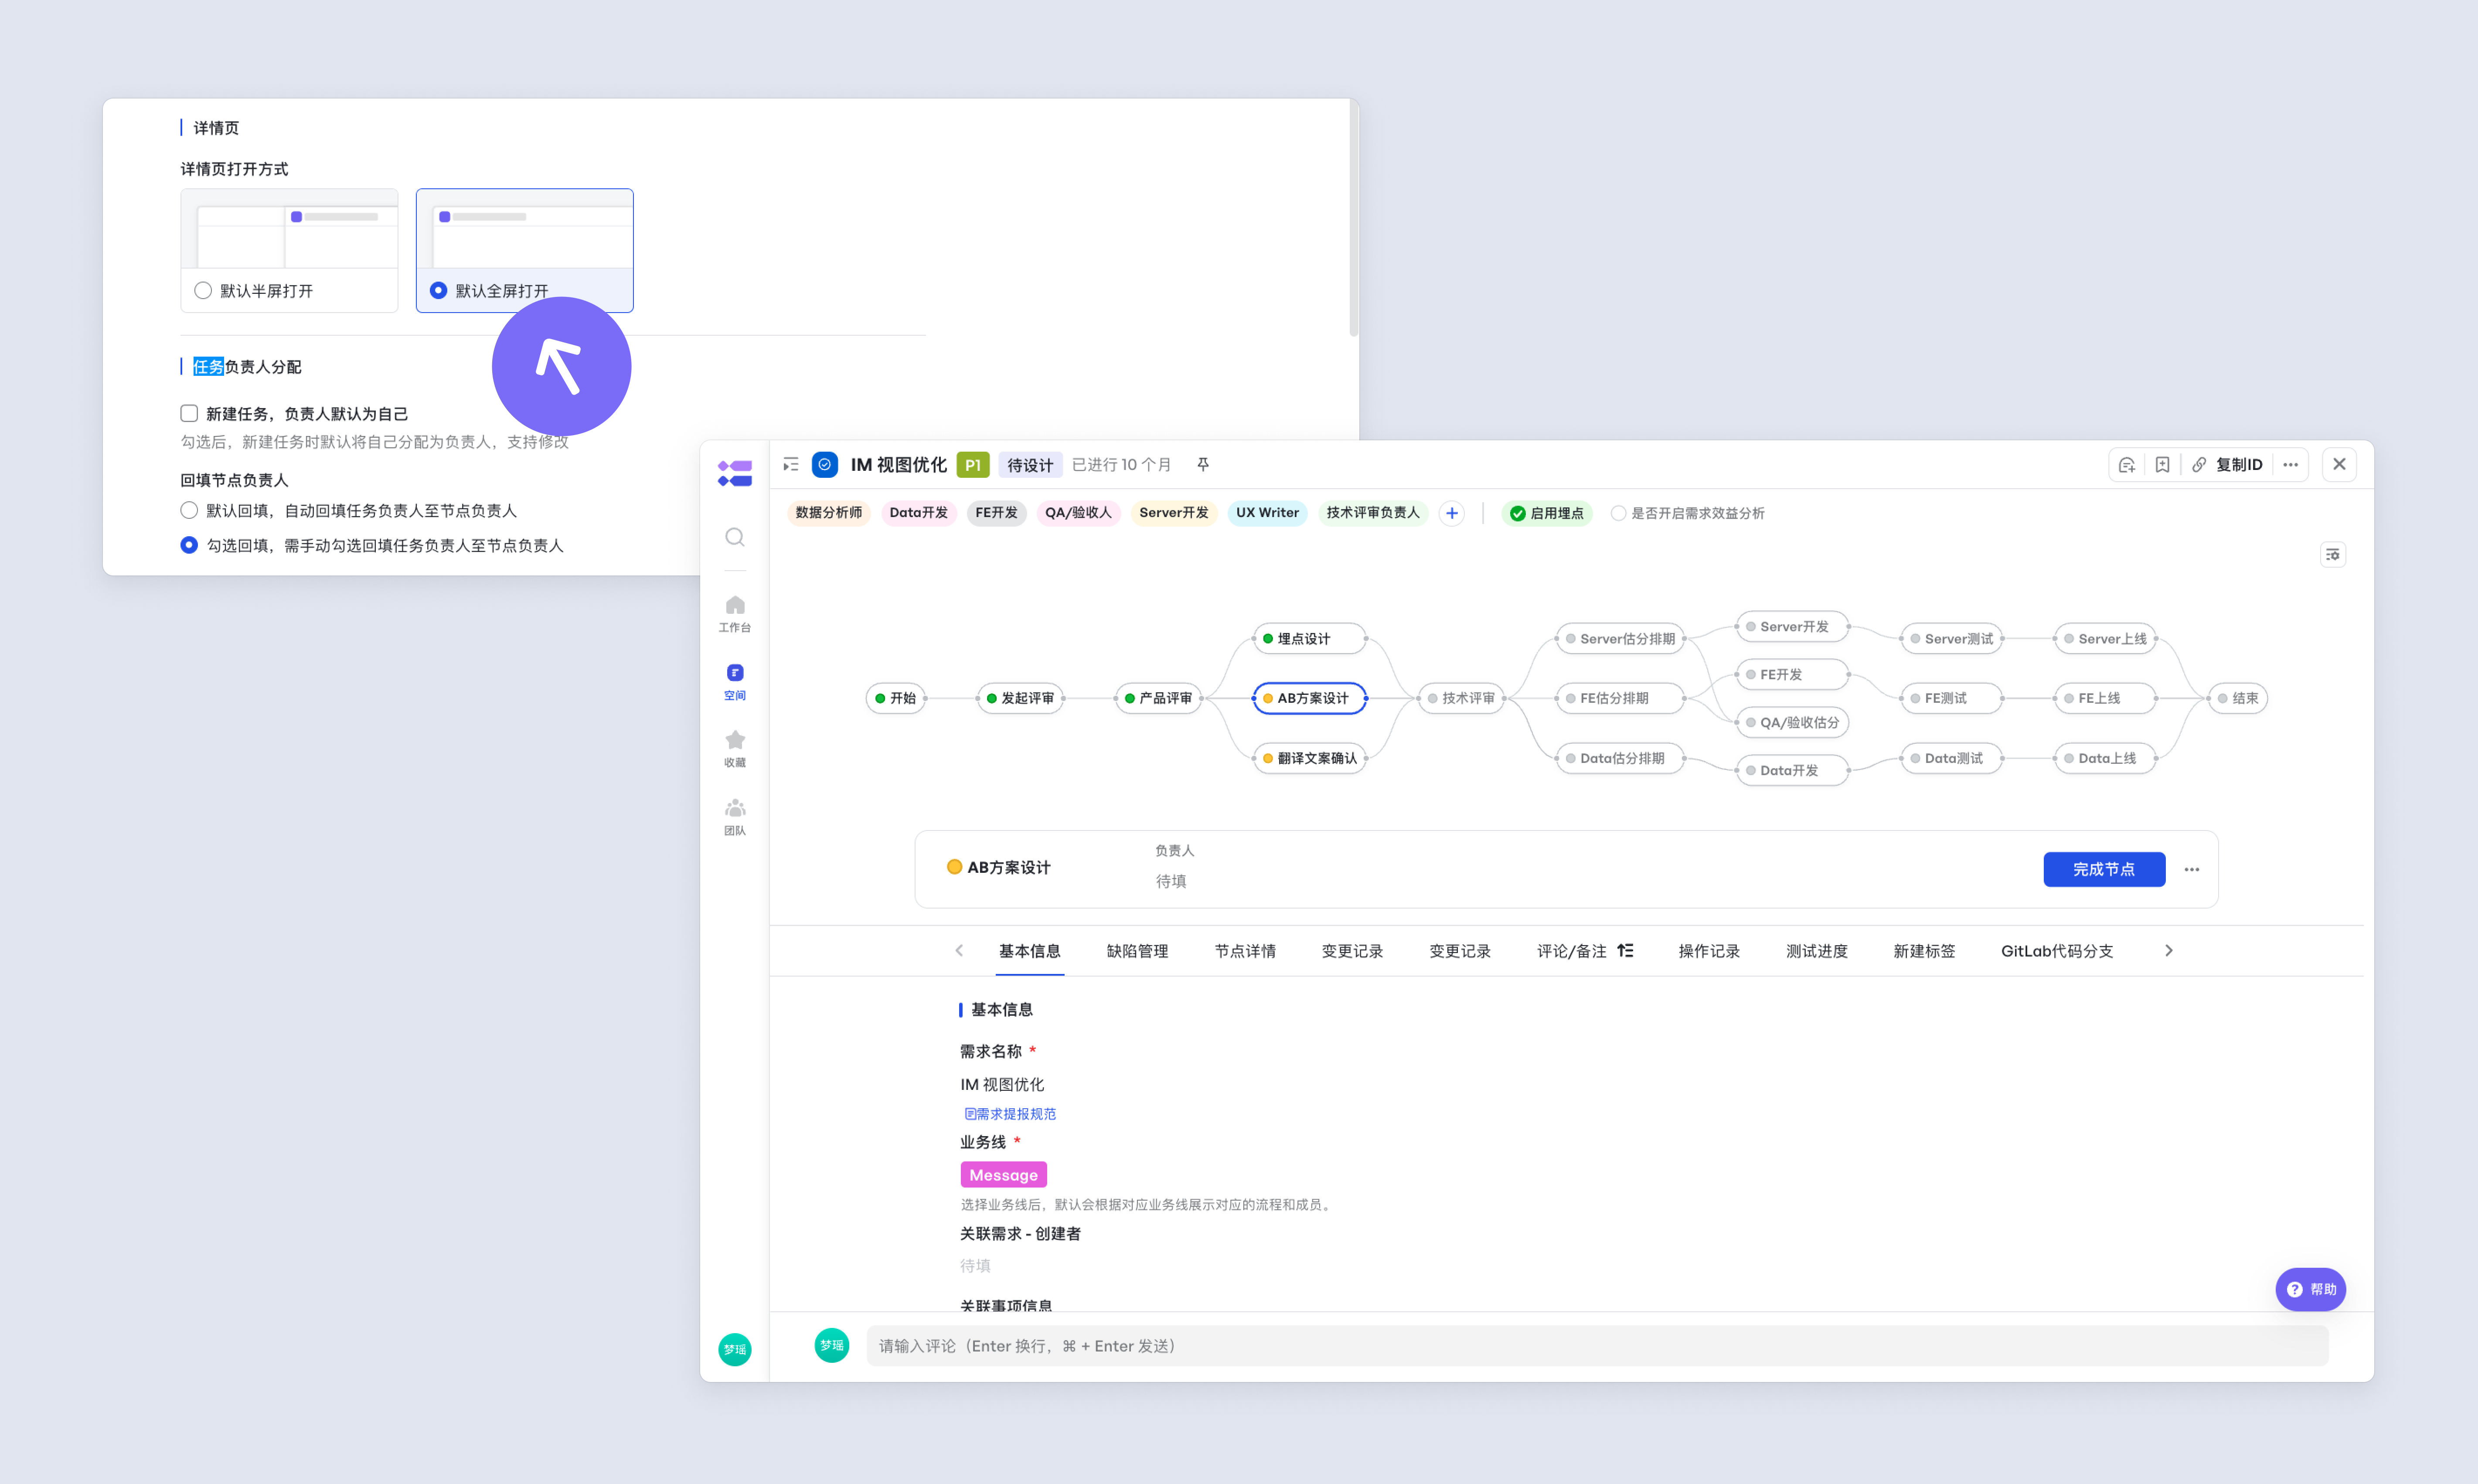
Task: Select the 埋点设计 workflow node
Action: 1310,639
